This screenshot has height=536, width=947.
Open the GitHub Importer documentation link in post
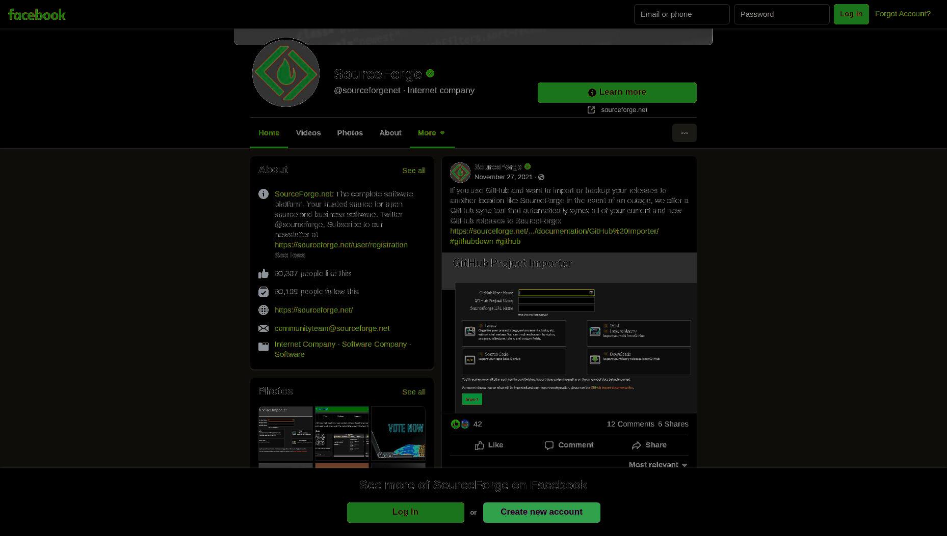[x=554, y=231]
